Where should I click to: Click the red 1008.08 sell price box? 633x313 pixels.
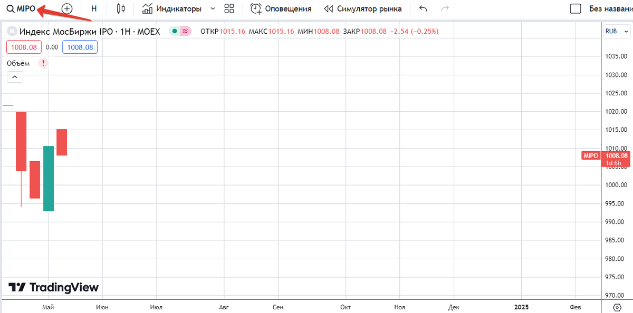click(24, 47)
